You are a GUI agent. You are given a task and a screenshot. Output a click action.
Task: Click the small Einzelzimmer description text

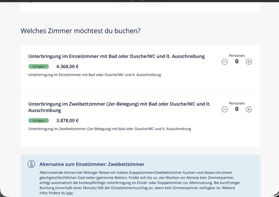[x=95, y=75]
